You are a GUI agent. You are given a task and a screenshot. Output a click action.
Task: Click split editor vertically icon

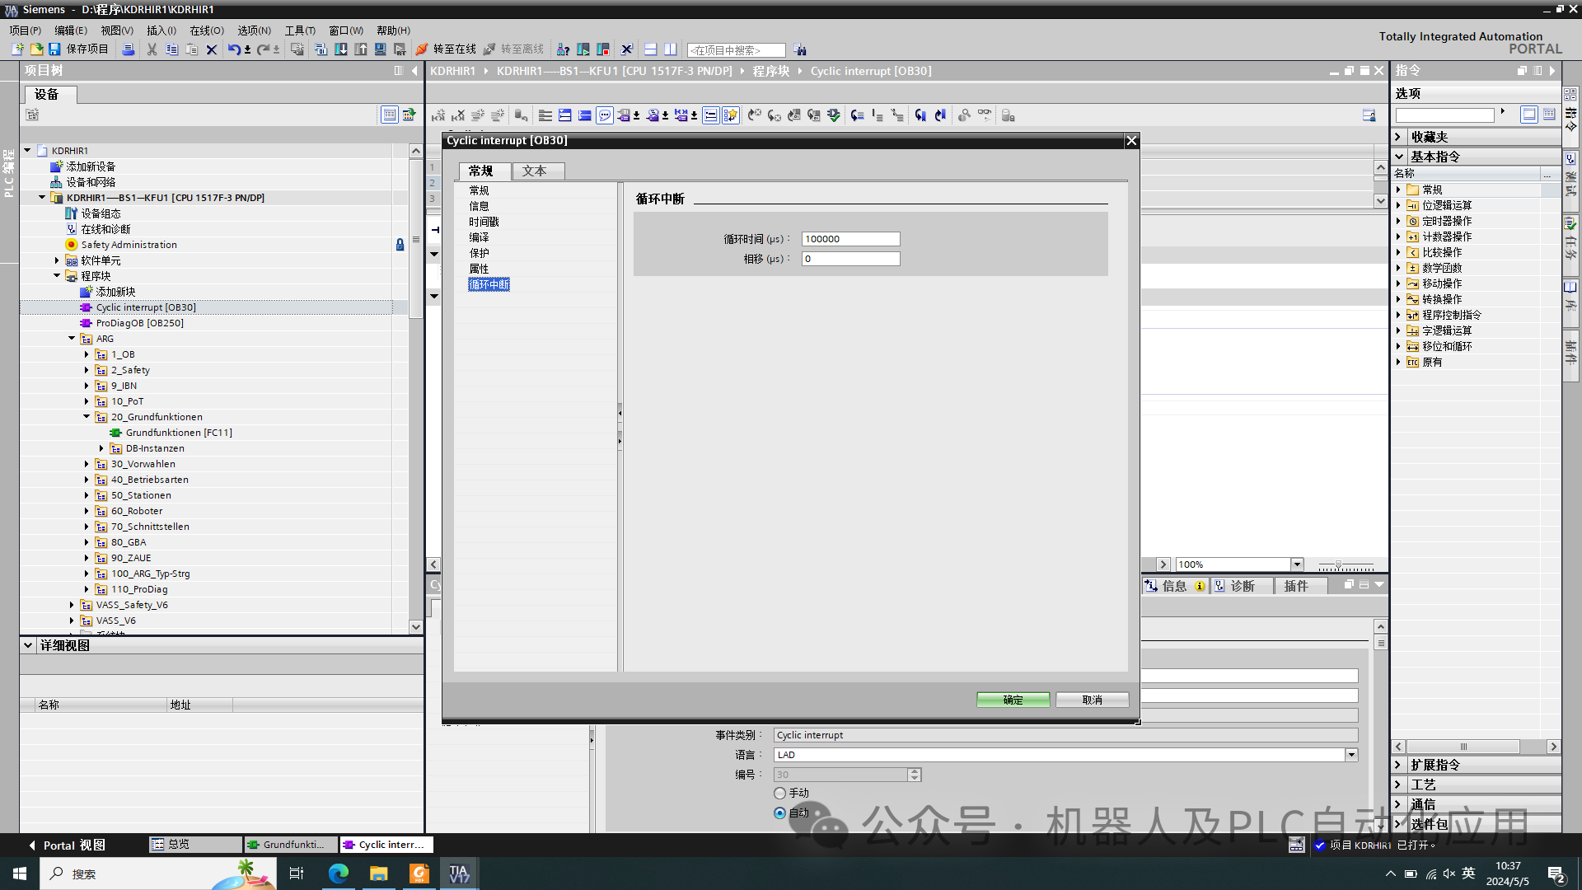[671, 49]
